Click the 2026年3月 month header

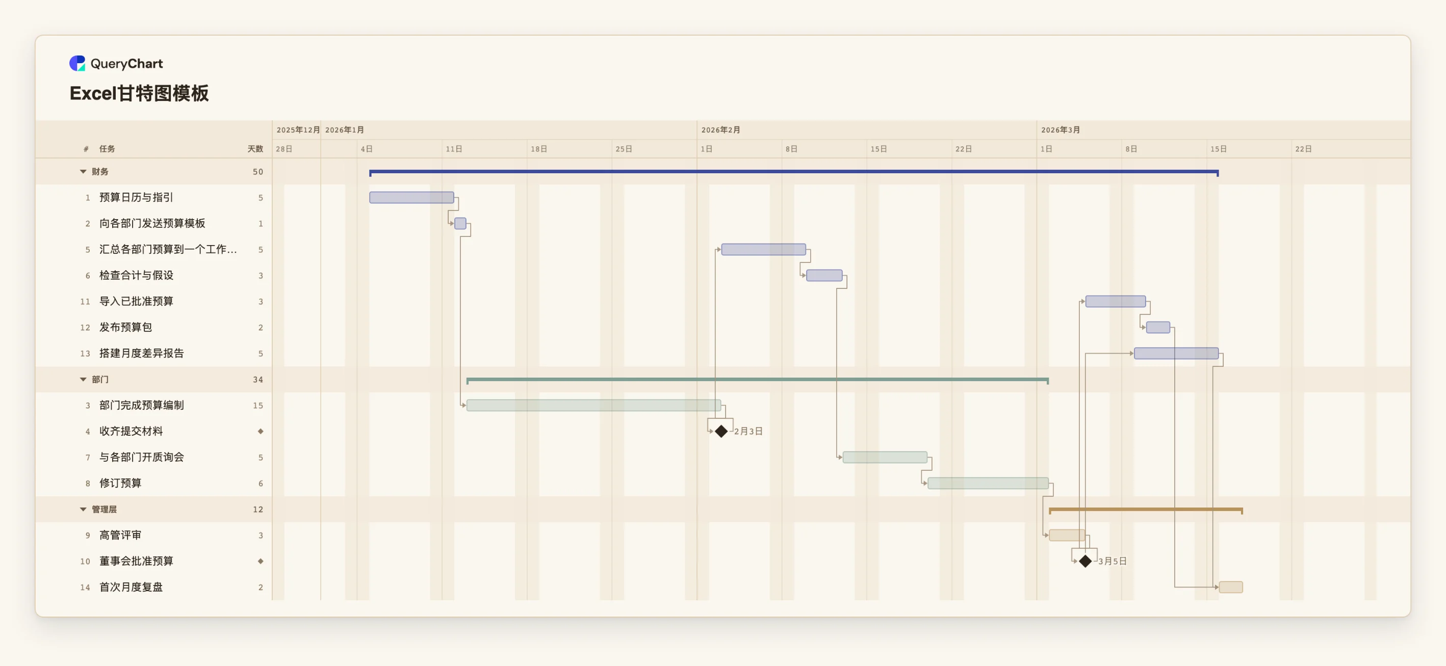pyautogui.click(x=1061, y=129)
